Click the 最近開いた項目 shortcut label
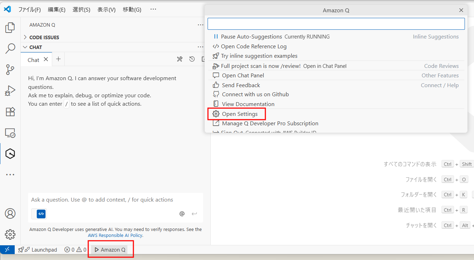This screenshot has height=260, width=474. (x=417, y=210)
